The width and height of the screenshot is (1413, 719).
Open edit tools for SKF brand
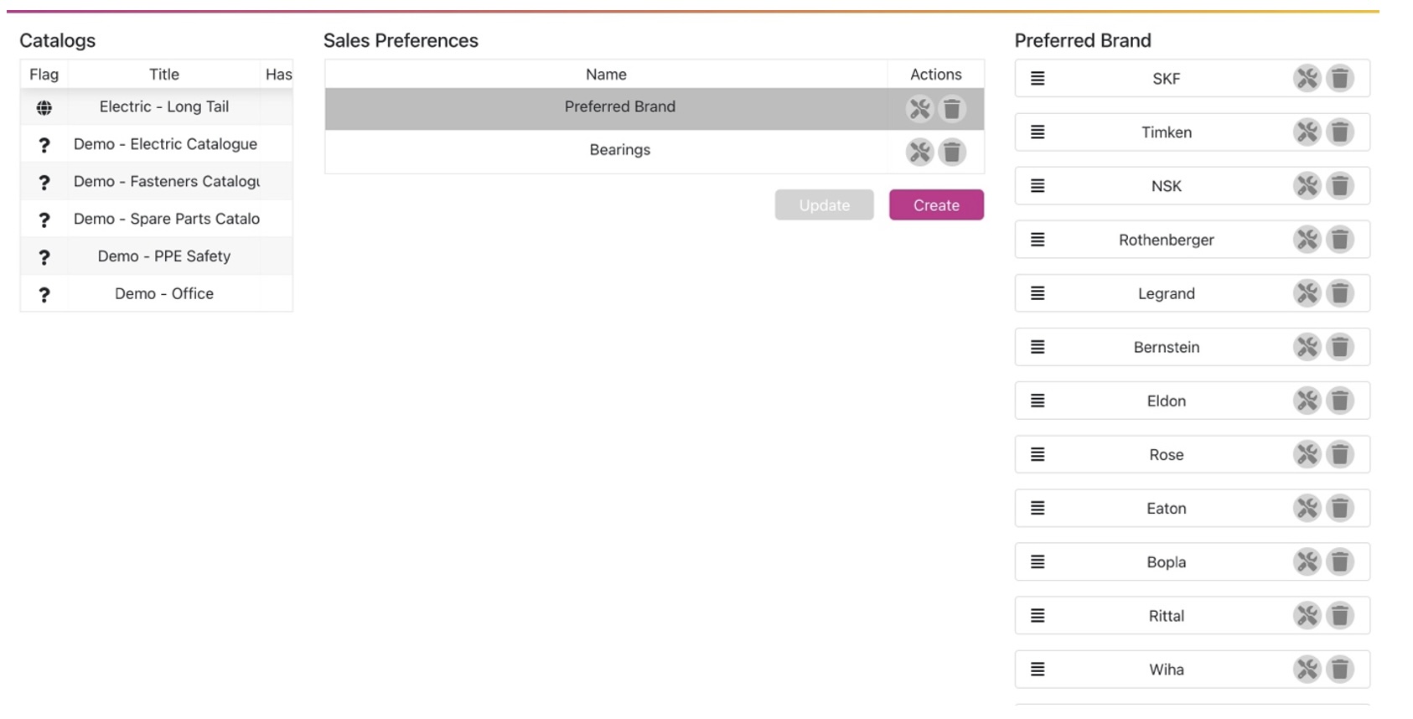[1307, 78]
